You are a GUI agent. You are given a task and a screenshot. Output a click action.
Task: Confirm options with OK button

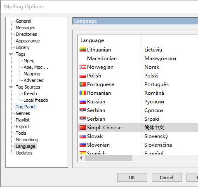click(132, 178)
